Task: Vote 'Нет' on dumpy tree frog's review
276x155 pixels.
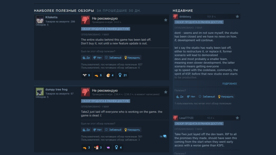Action: pyautogui.click(x=97, y=130)
